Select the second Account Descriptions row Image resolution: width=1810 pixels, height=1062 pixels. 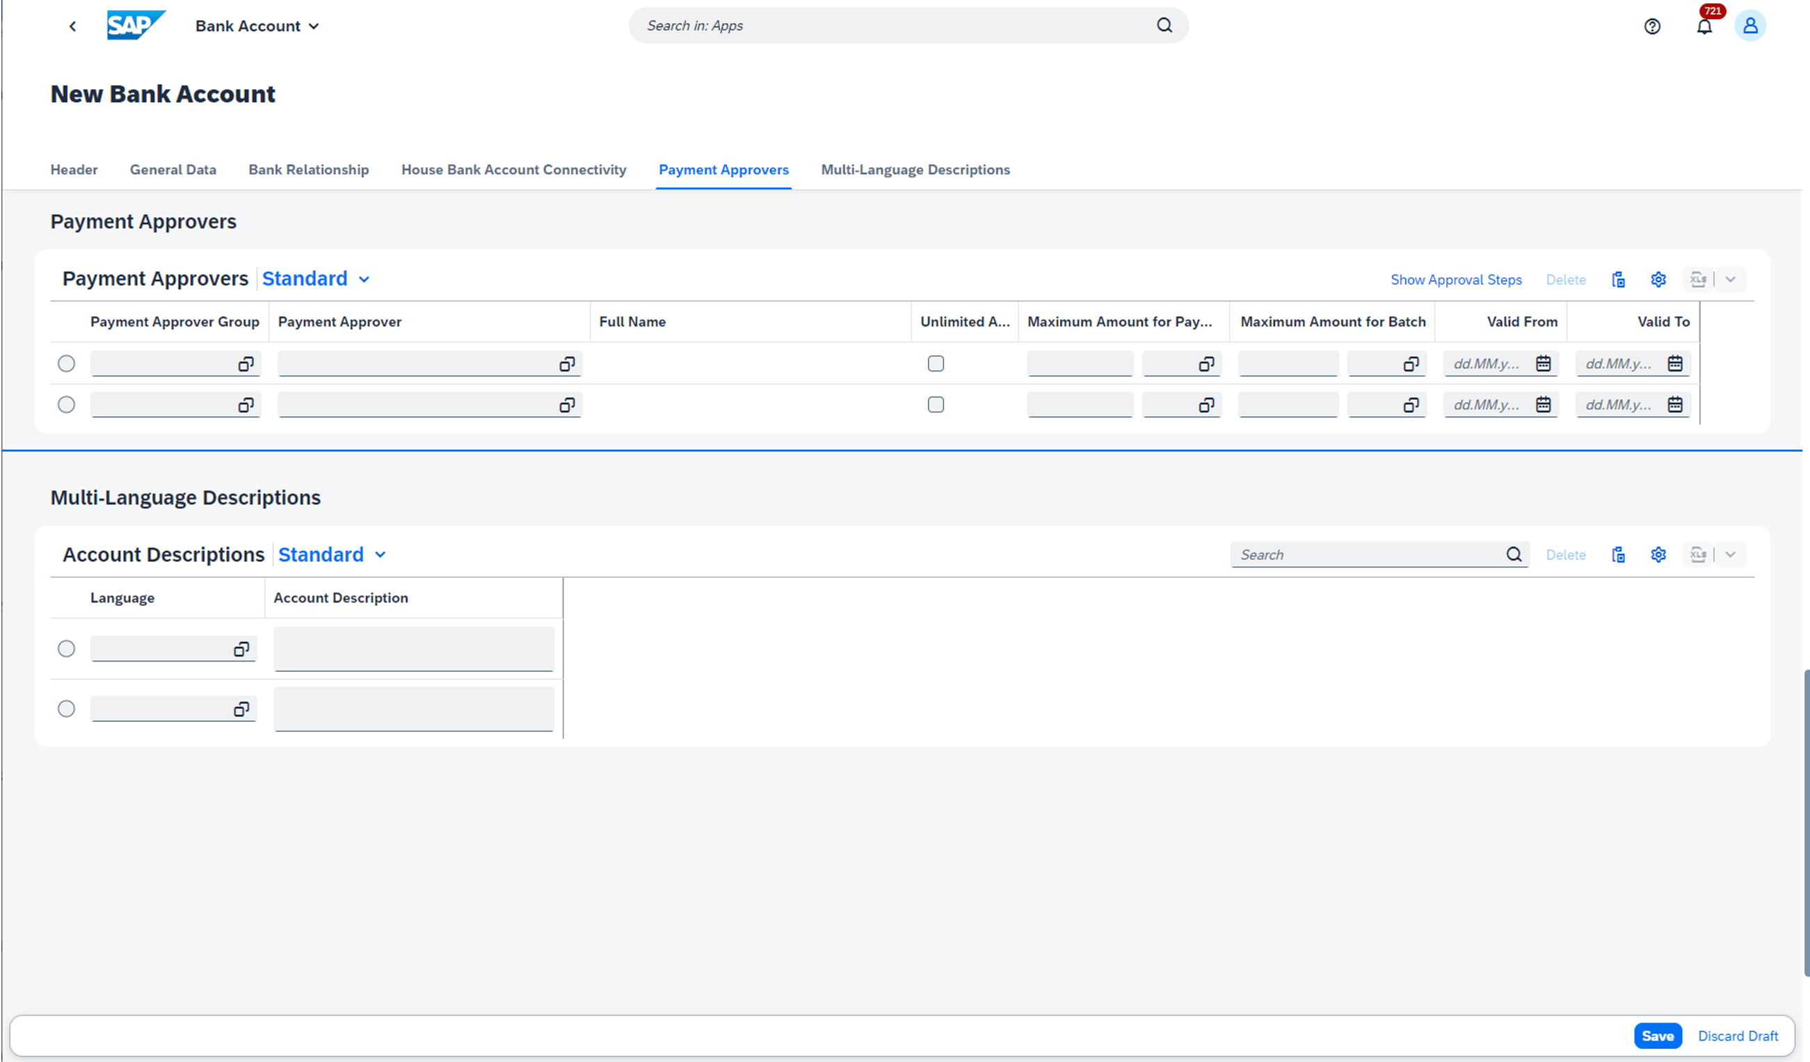66,708
